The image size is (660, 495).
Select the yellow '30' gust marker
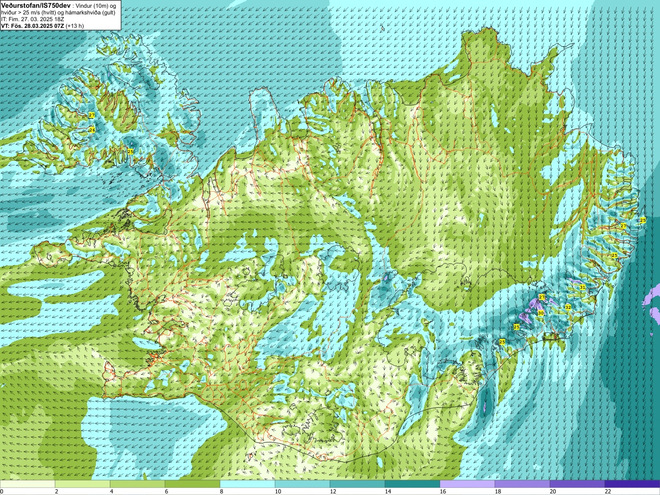(540, 313)
